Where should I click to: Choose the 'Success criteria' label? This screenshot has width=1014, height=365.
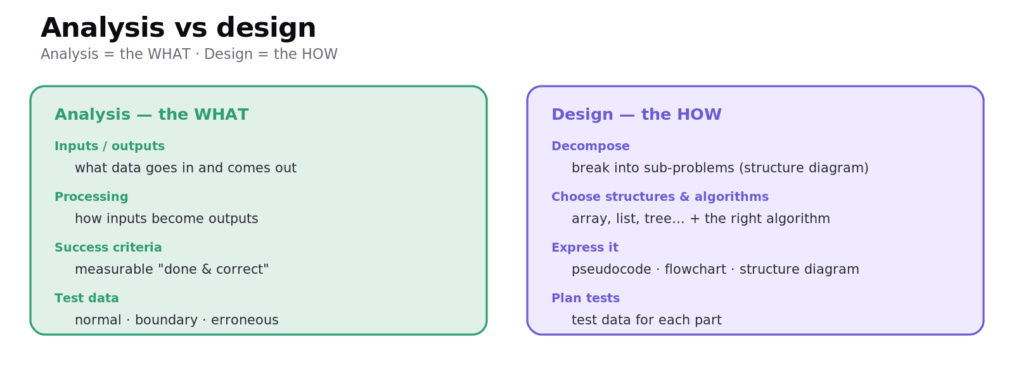click(108, 248)
